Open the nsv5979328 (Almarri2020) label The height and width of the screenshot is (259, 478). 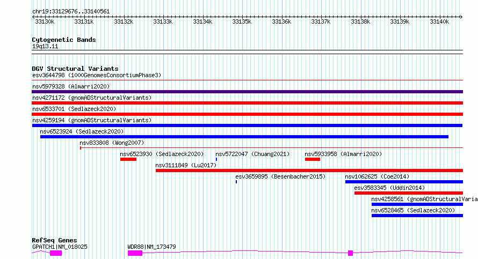coord(71,86)
